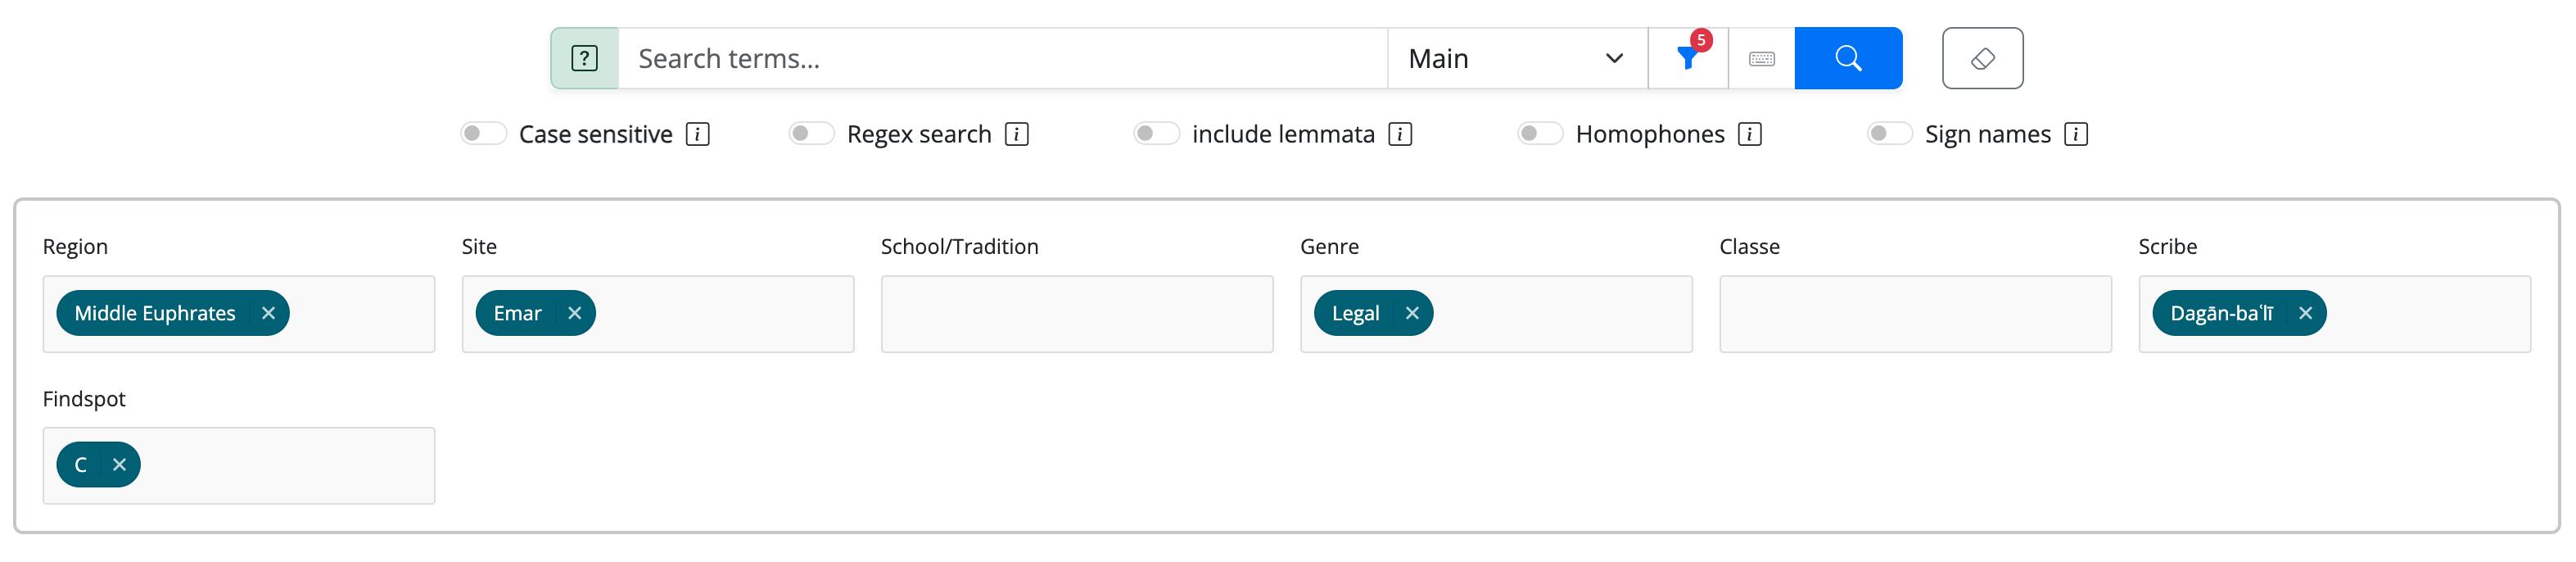Open the virtual keyboard icon

coord(1762,58)
